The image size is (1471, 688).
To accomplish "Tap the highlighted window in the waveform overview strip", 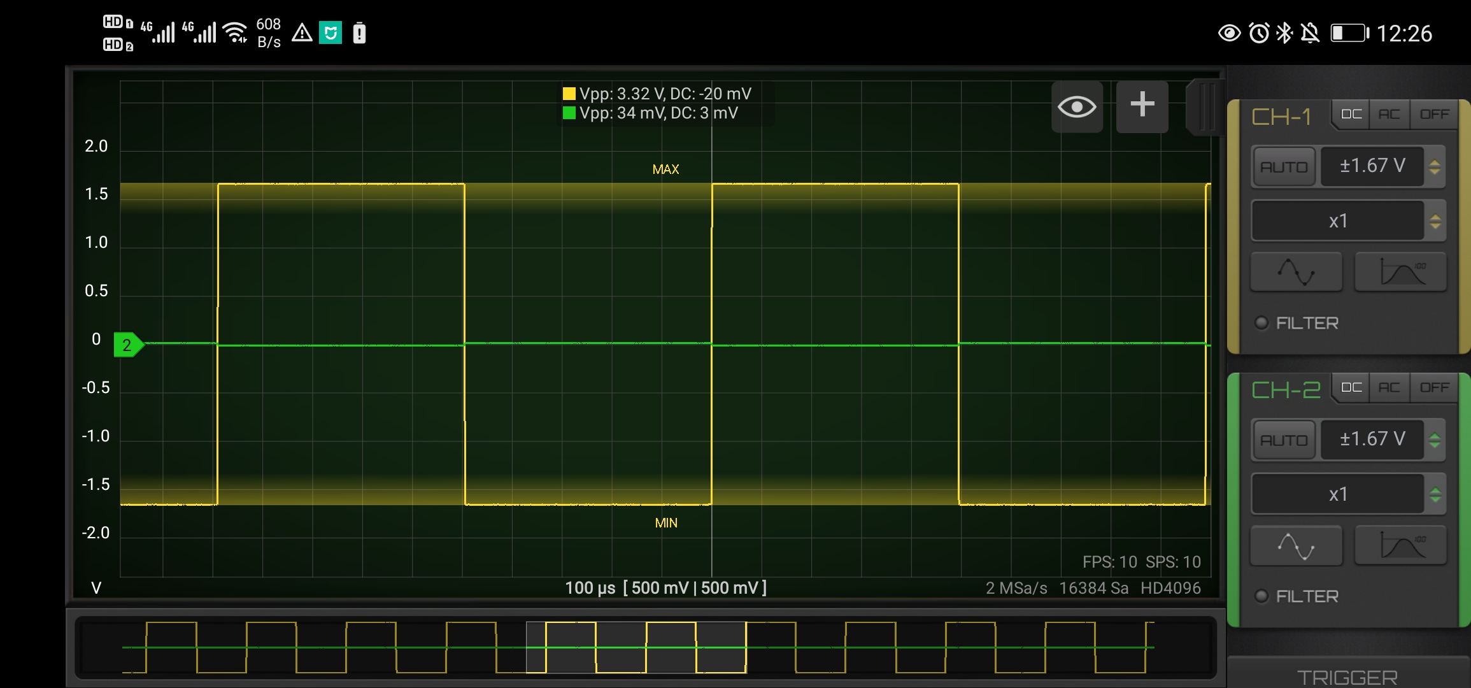I will tap(636, 647).
